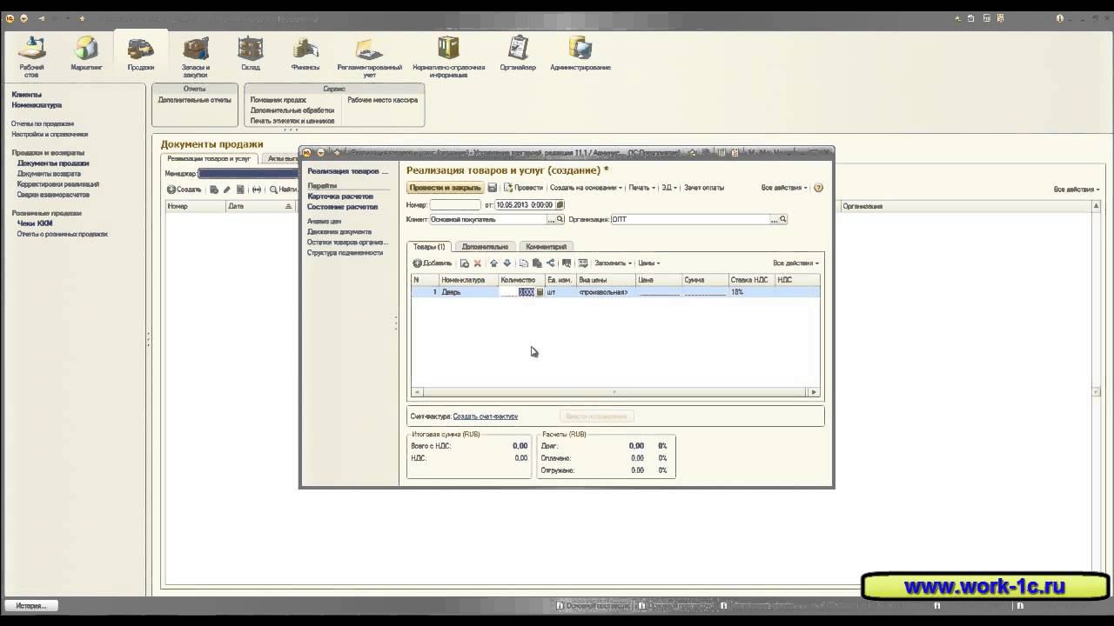
Task: Switch to the Комментарий tab
Action: coord(547,247)
